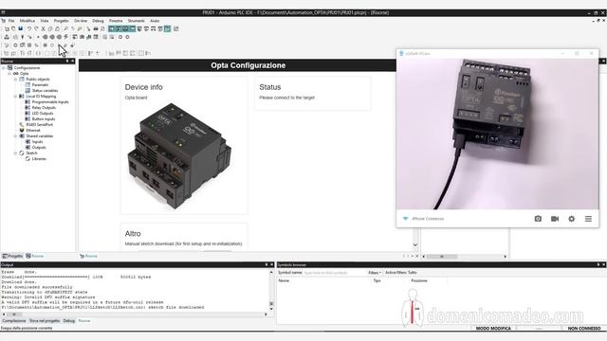Image resolution: width=607 pixels, height=341 pixels.
Task: Click the Ethernet icon in the tree
Action: tap(22, 131)
